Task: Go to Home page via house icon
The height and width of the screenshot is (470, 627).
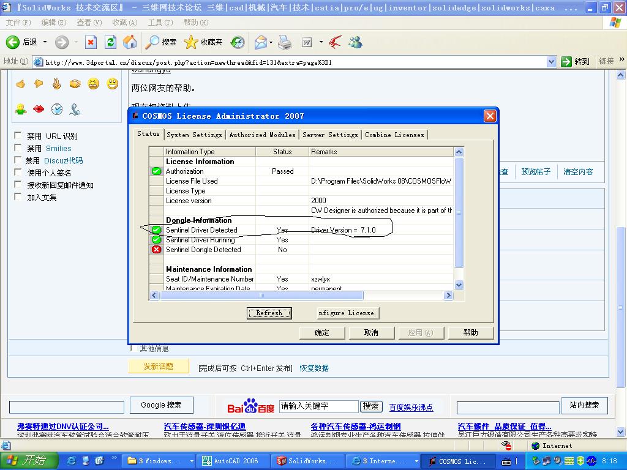Action: 130,42
